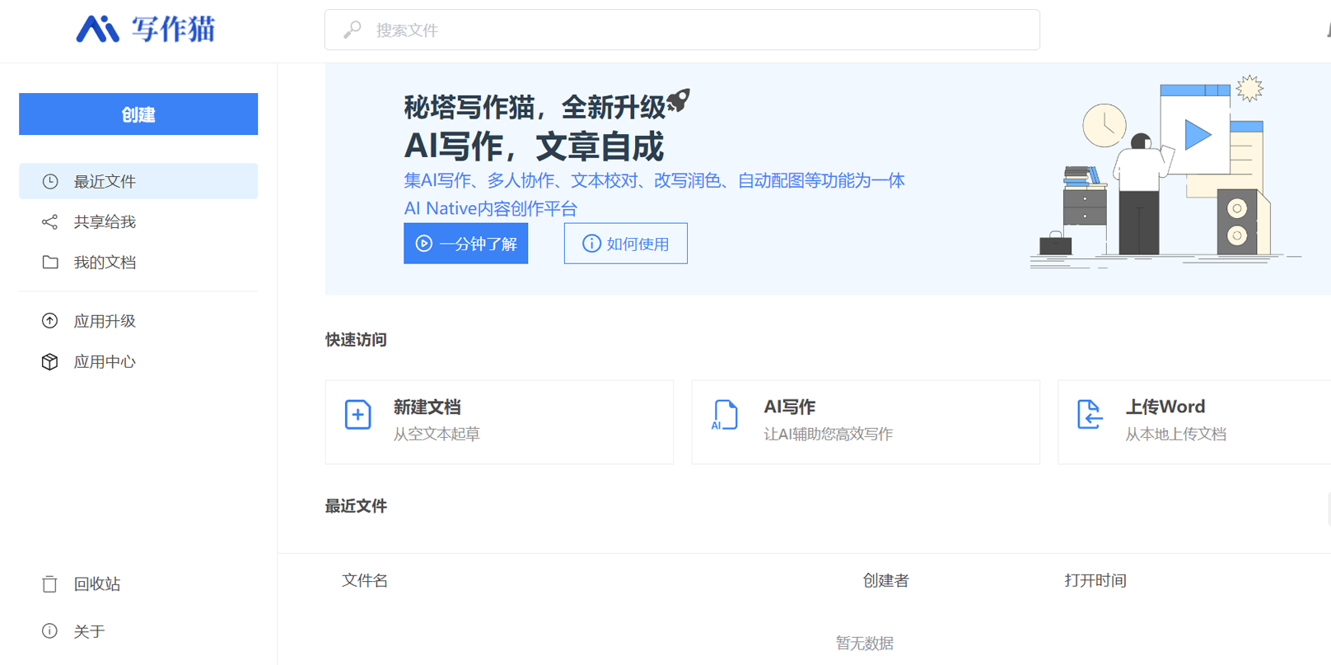Click the 打开时间 column header
The width and height of the screenshot is (1331, 665).
(1095, 581)
